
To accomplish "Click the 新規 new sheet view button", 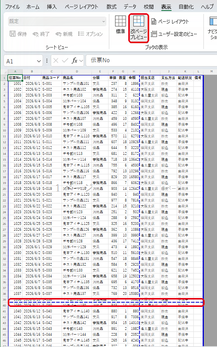I will tap(64, 34).
